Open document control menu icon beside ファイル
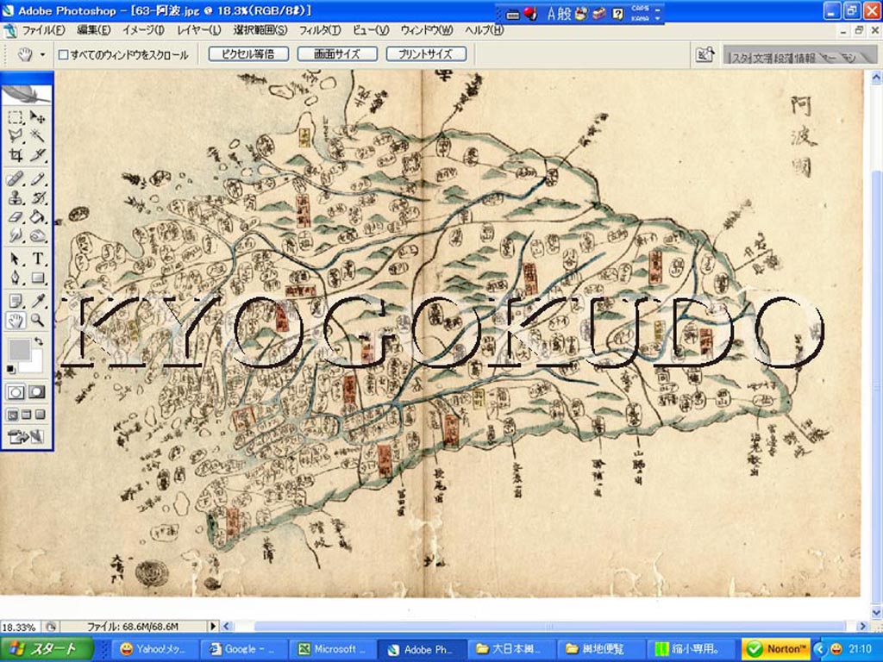This screenshot has width=883, height=662. pyautogui.click(x=9, y=30)
